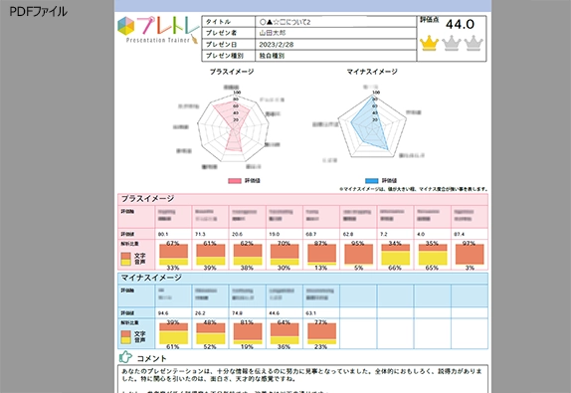Click the value 94.6
Viewport: 571px width, 393px height.
[163, 313]
